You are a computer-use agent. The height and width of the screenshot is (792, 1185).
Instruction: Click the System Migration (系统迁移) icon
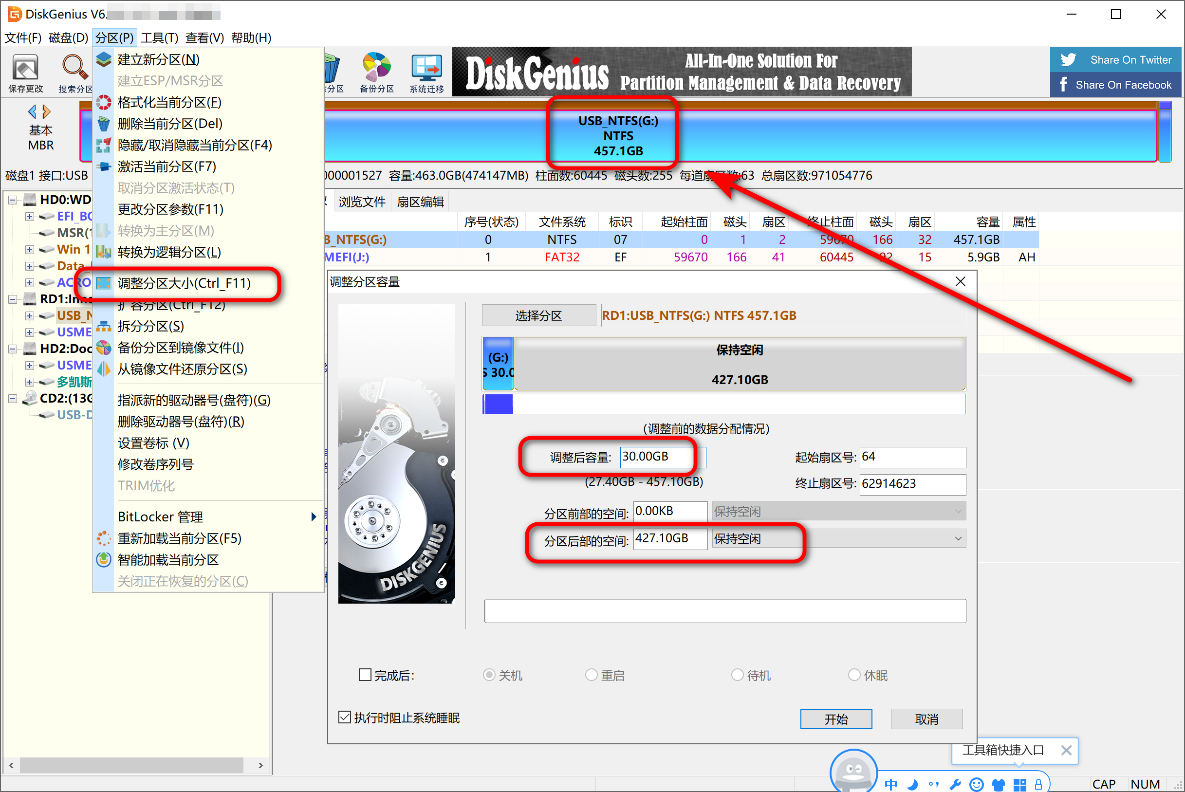(426, 67)
